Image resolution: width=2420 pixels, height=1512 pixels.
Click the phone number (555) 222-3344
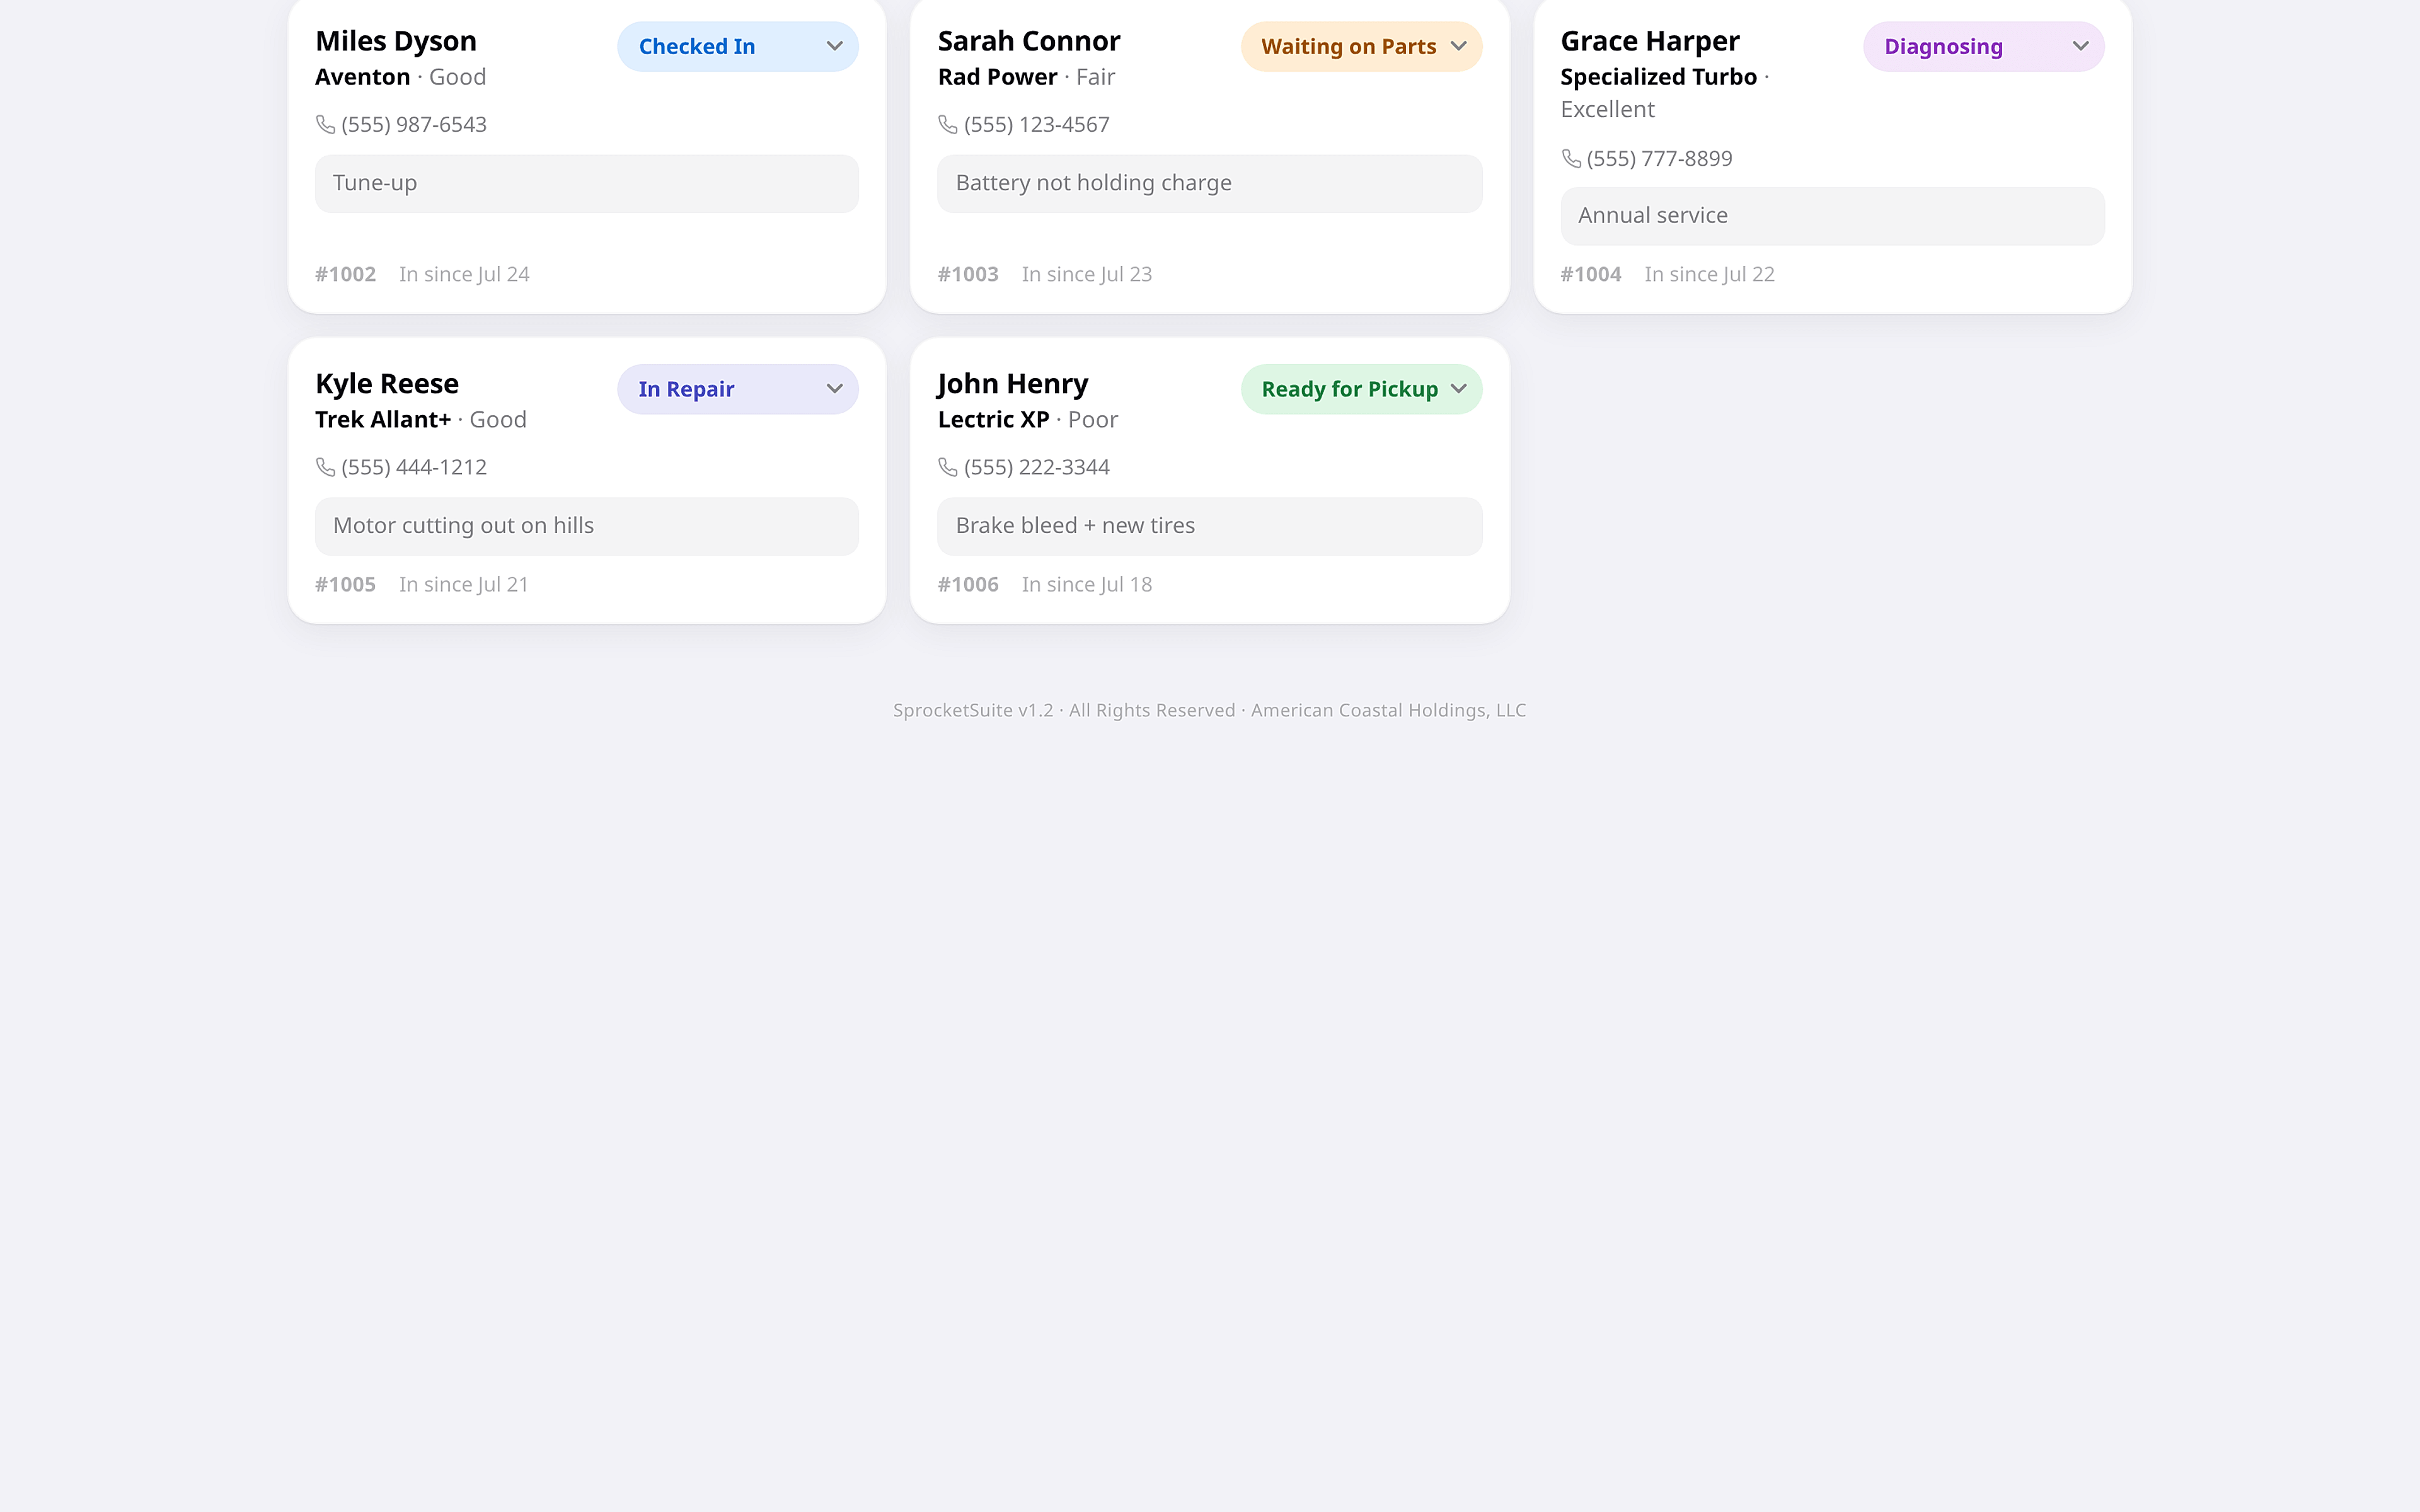click(1037, 467)
